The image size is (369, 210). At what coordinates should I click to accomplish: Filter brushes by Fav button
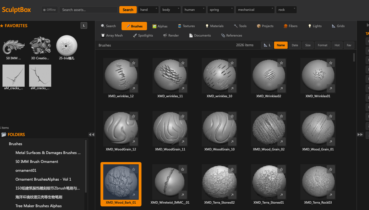[349, 45]
